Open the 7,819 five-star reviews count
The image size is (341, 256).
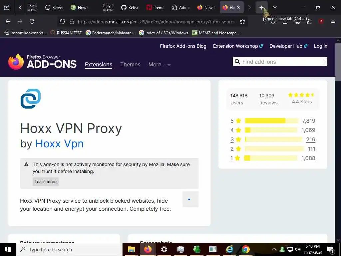309,121
